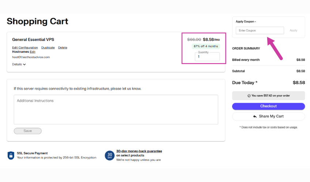Duplicate the General Essential VPS item

pos(48,48)
